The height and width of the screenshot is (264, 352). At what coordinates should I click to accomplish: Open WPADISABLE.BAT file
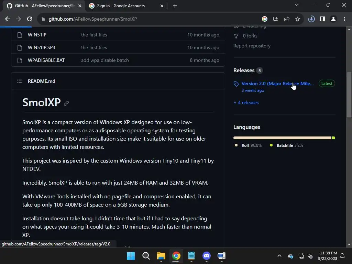point(46,60)
